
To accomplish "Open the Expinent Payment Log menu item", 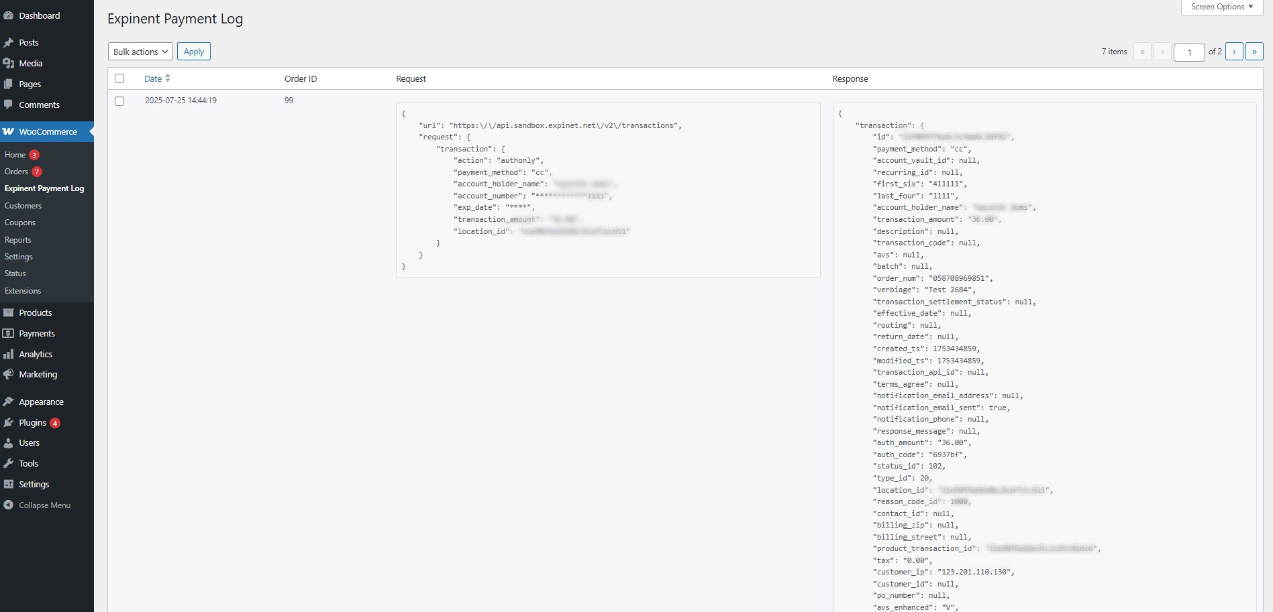I will pyautogui.click(x=44, y=188).
